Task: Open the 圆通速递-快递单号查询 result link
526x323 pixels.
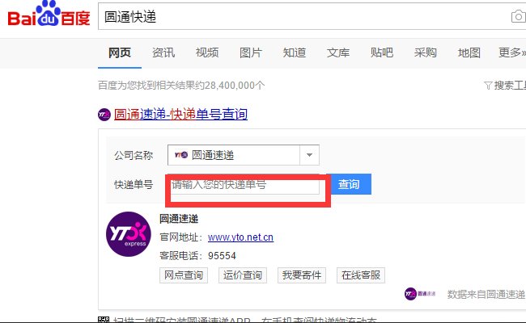Action: pos(180,115)
